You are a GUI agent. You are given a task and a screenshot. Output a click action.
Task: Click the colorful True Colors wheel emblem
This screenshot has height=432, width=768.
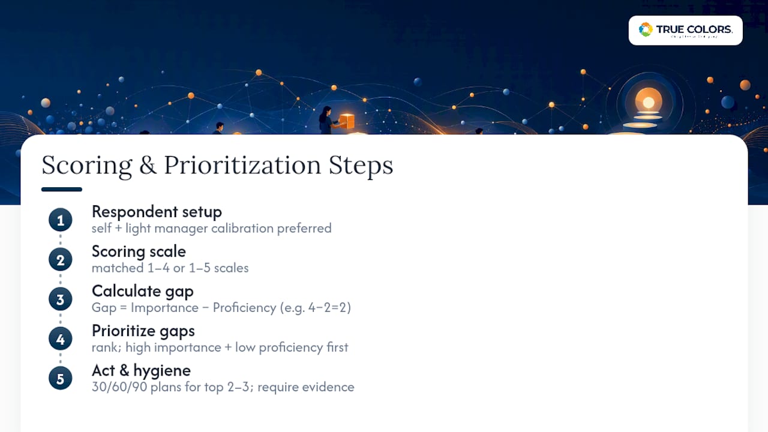point(646,30)
